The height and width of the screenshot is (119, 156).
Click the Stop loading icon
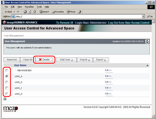(x=25, y=12)
